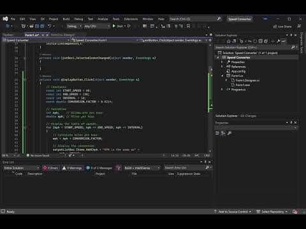Click the Select Repository button
This screenshot has height=229, width=306.
coord(272,212)
